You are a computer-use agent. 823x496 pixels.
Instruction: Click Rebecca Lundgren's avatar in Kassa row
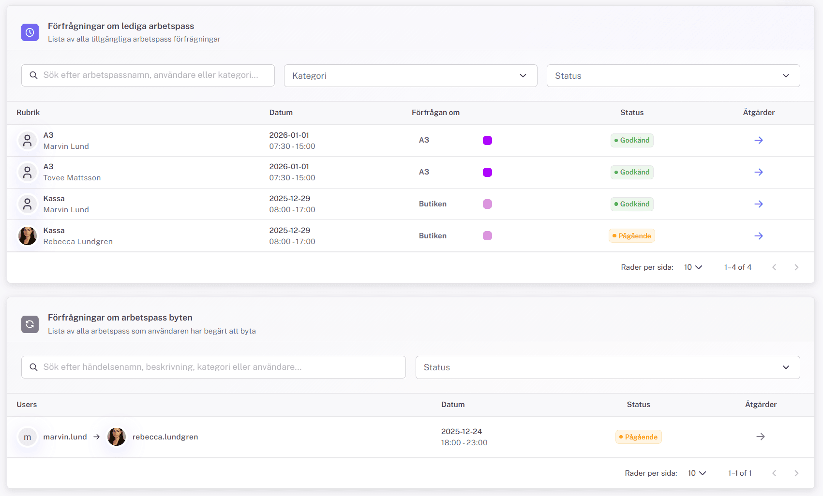pyautogui.click(x=28, y=236)
